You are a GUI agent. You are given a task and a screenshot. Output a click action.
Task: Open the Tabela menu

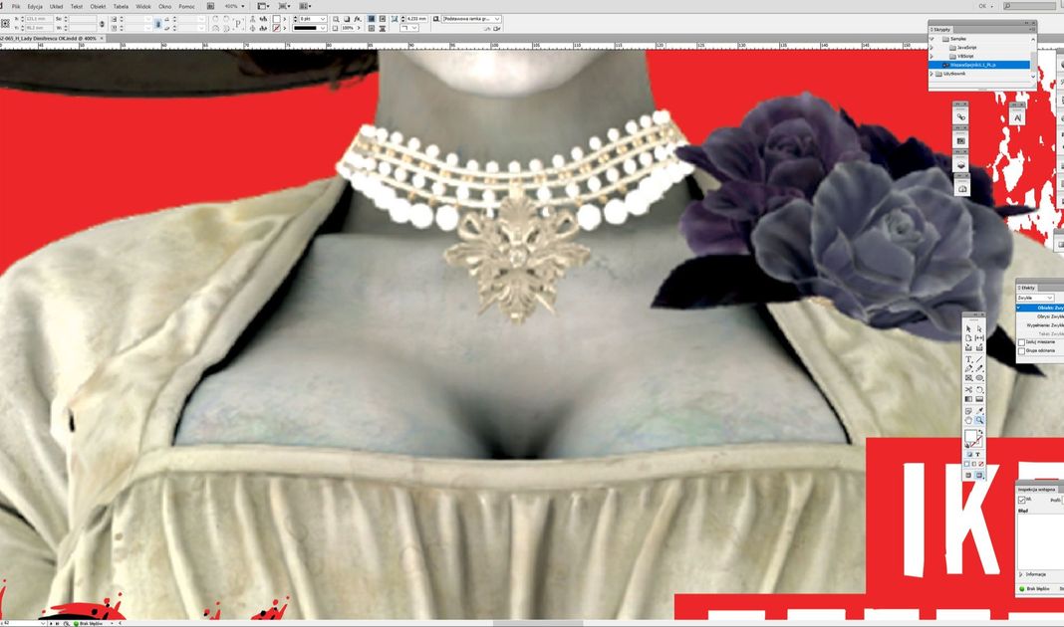coord(121,6)
